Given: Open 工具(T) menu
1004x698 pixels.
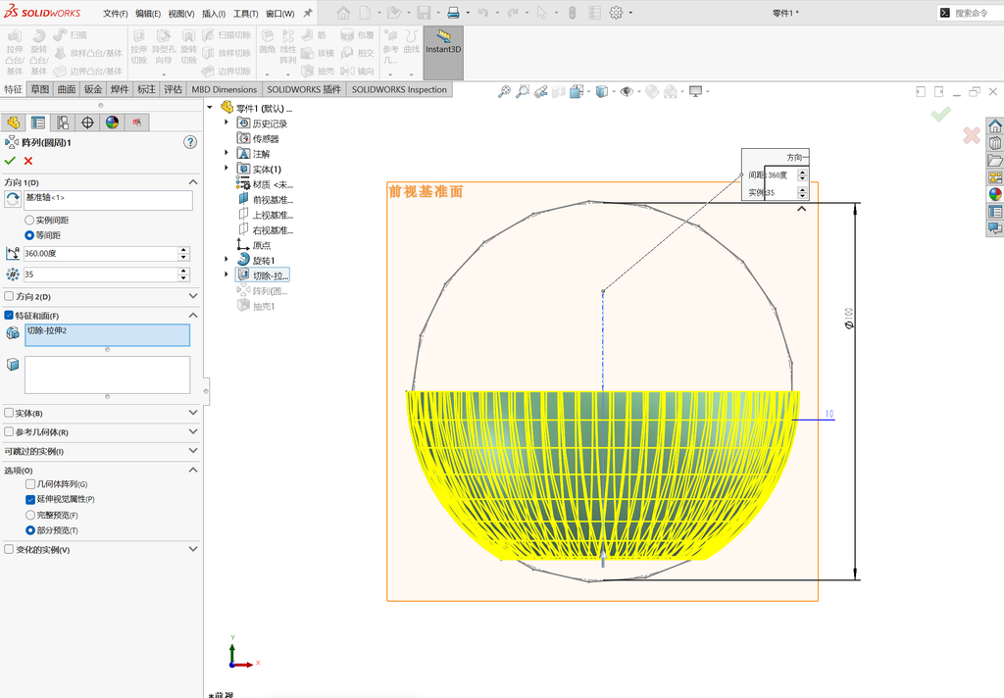Looking at the screenshot, I should [x=245, y=14].
